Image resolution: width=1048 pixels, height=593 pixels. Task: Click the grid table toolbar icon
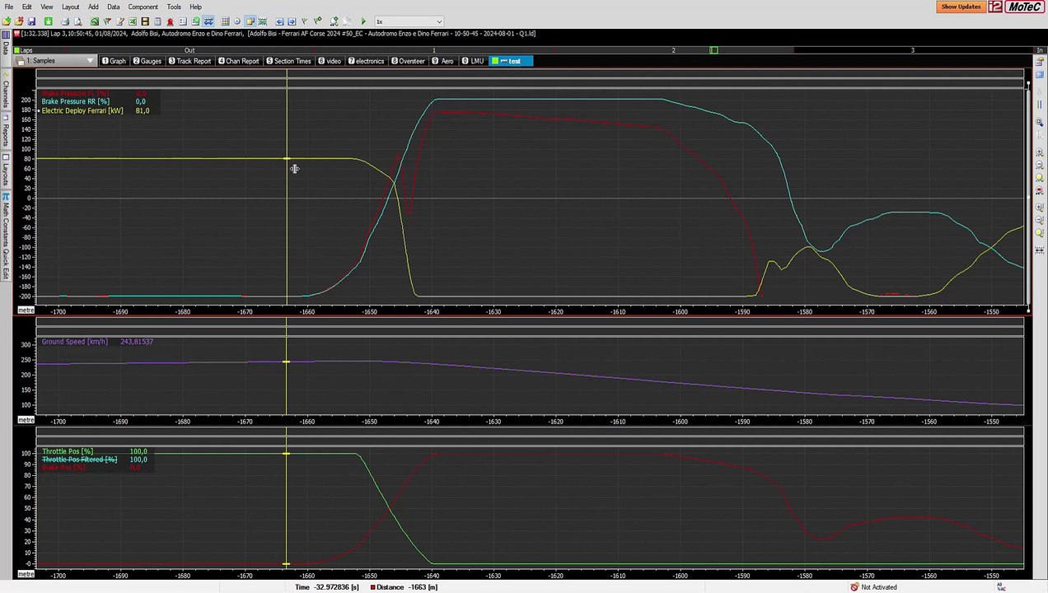point(225,21)
